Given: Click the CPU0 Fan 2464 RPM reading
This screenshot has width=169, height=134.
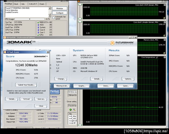Looking at the screenshot, I should 14,25.
